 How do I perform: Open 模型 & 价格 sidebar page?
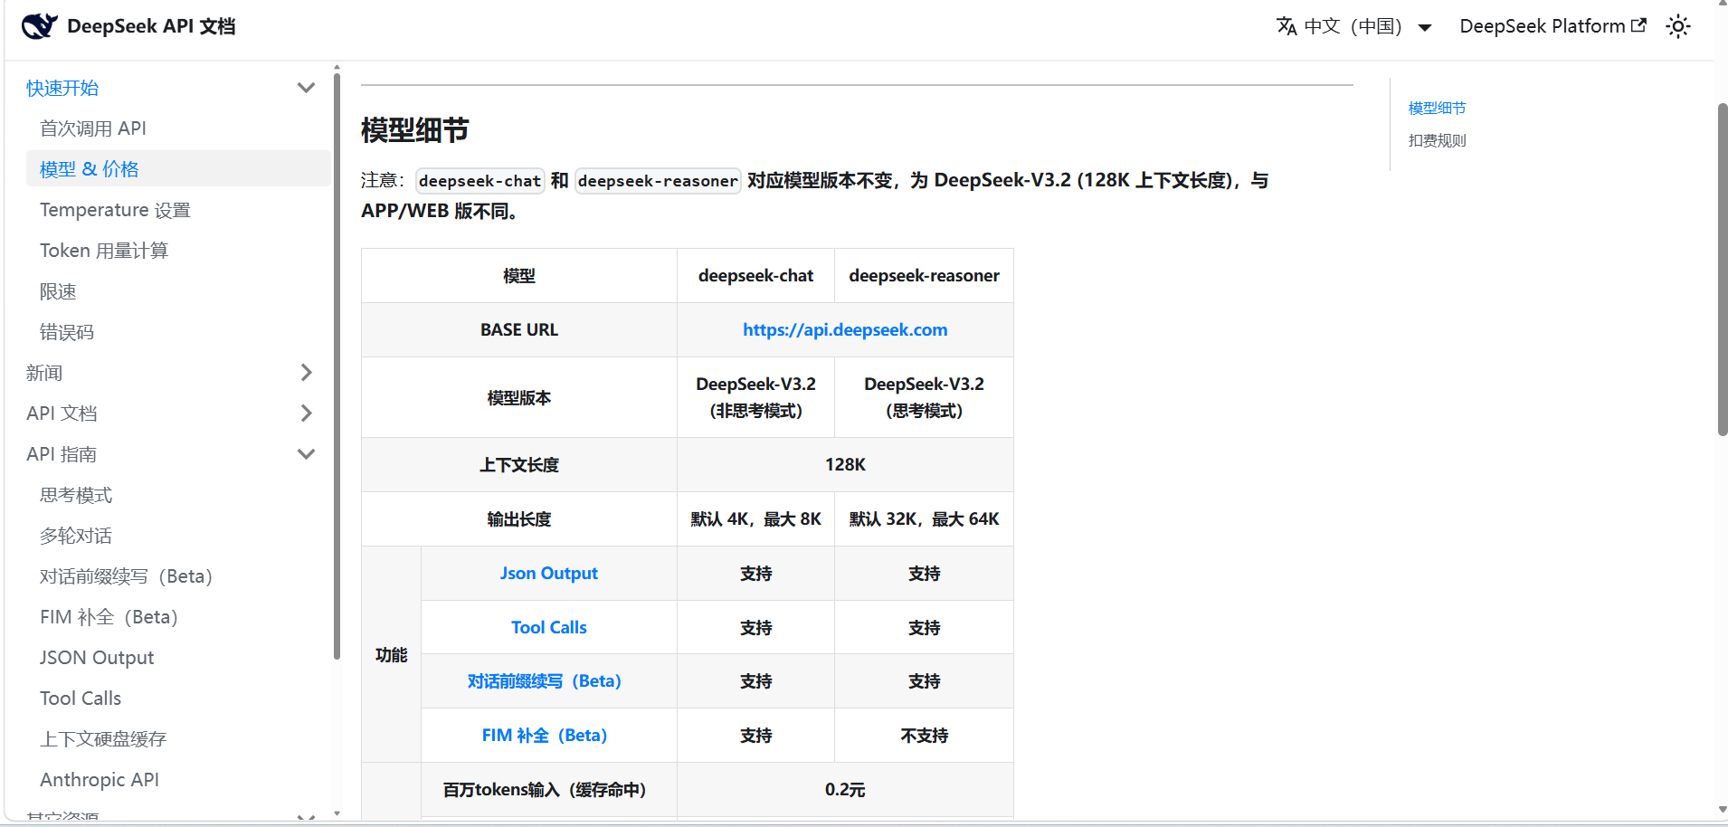(x=178, y=169)
